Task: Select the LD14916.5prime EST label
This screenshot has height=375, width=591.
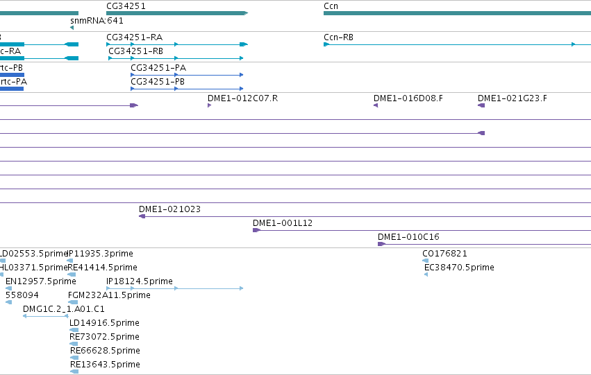Action: click(104, 323)
